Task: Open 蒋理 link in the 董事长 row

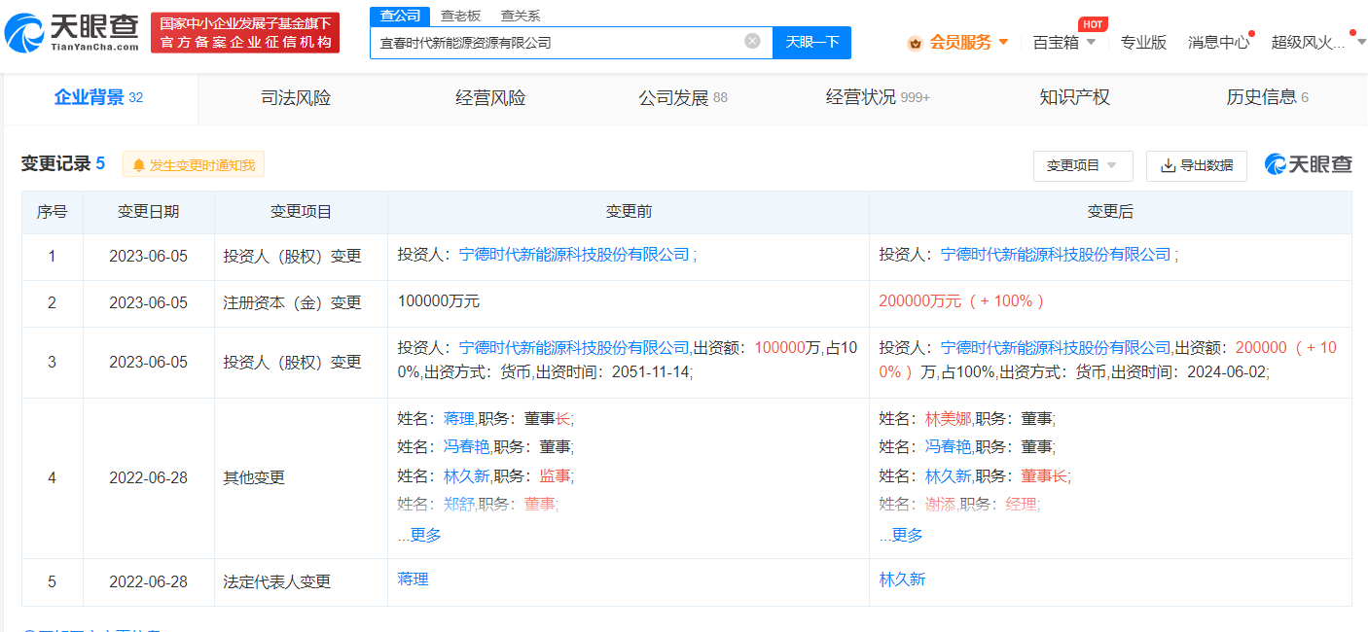Action: (x=458, y=418)
